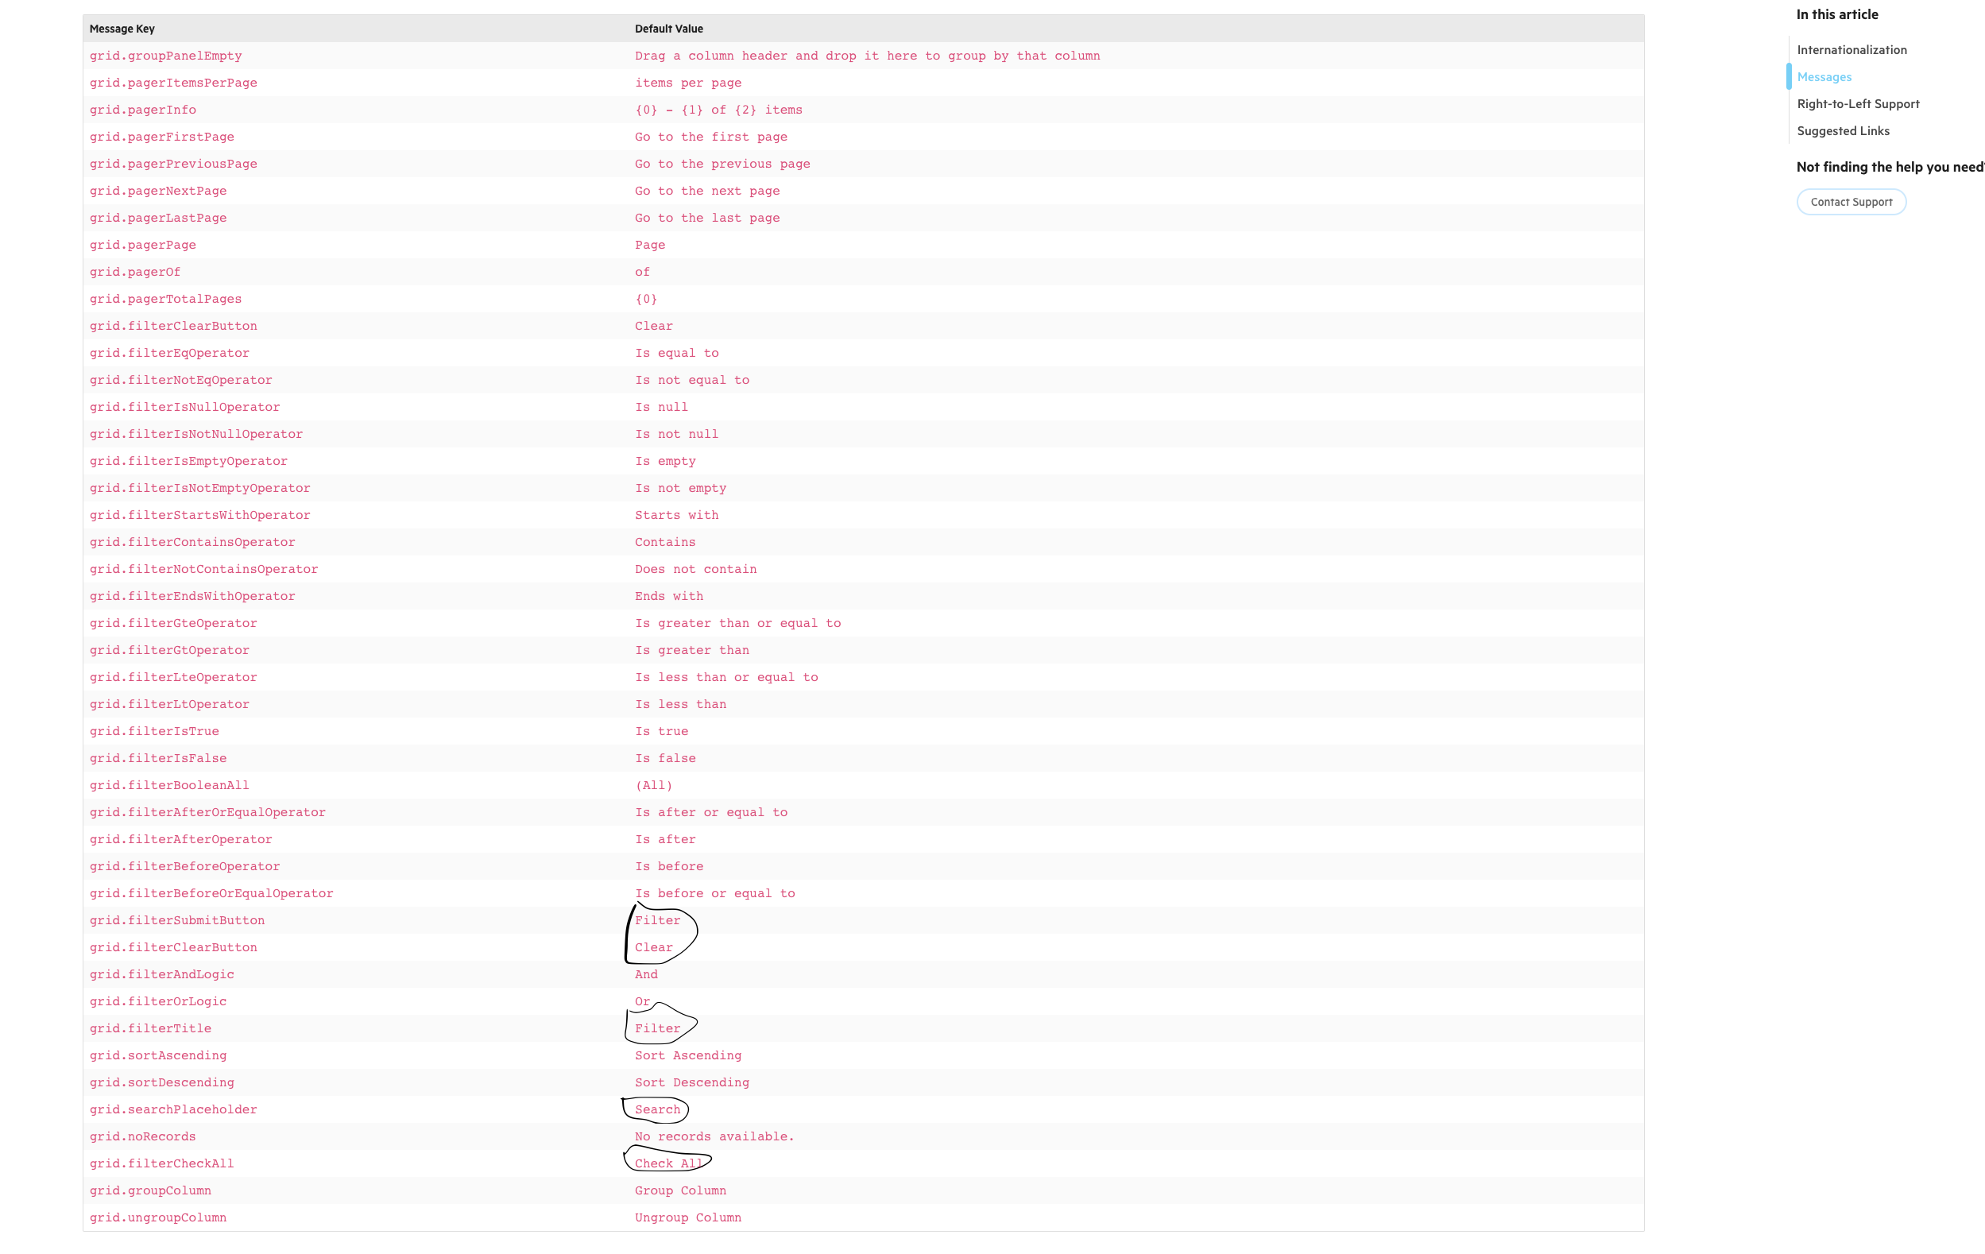
Task: Click the grid.filterContainsOperator key
Action: tap(192, 543)
